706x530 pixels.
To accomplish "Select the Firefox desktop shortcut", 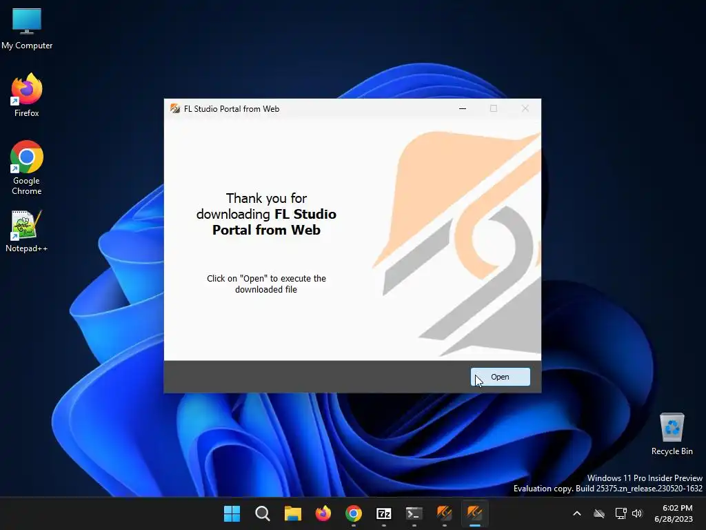I will click(x=27, y=95).
